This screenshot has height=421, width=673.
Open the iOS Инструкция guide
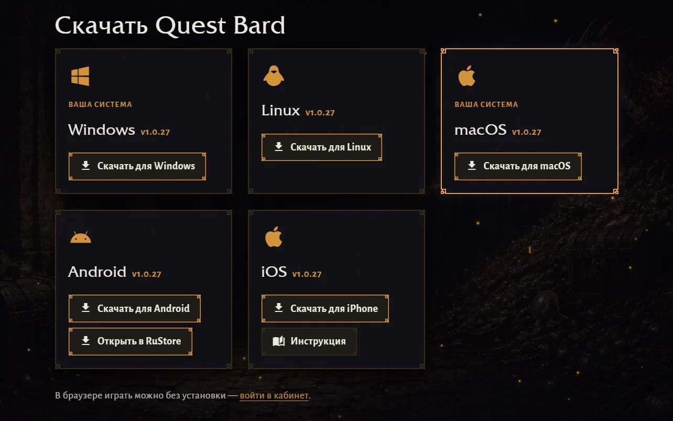pos(309,341)
